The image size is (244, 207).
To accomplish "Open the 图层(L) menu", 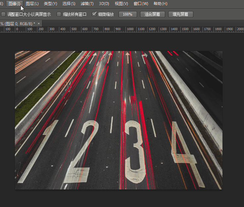I will (x=32, y=4).
